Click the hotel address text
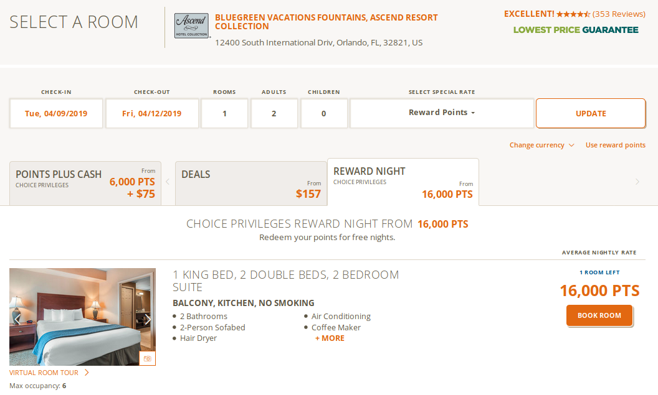The image size is (658, 395). pos(318,43)
